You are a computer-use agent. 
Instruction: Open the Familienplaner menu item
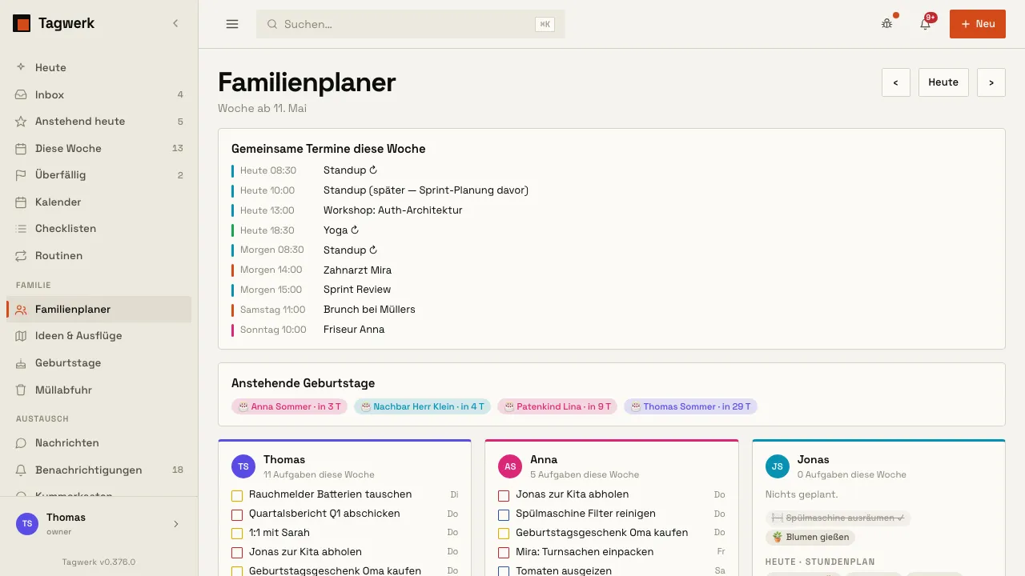98,310
